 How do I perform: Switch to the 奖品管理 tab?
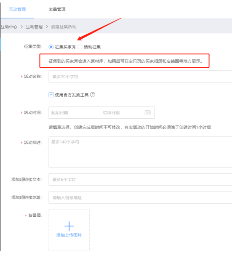click(57, 9)
